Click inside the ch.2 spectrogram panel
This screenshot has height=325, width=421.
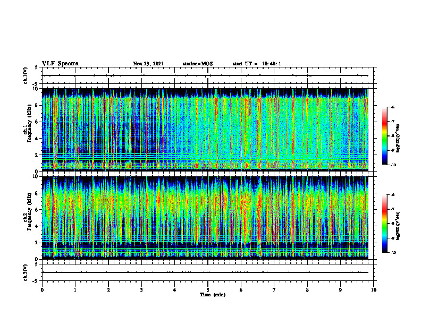tap(208, 218)
